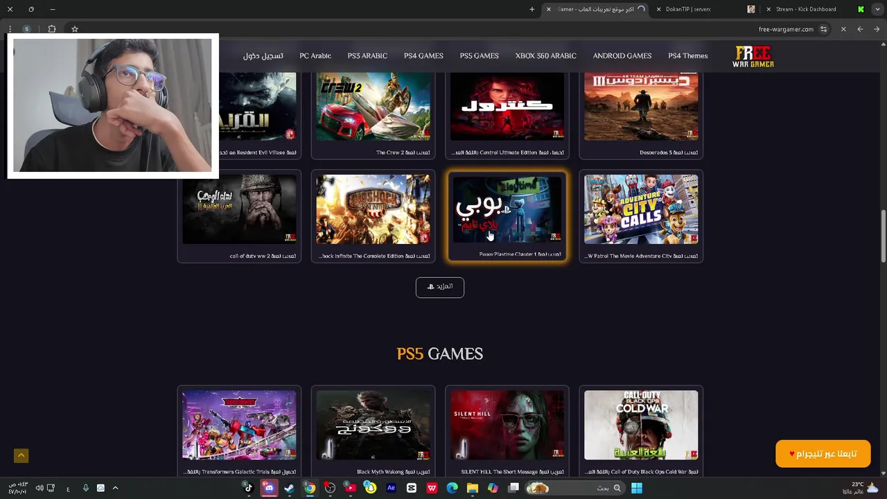Open a new browser tab
The image size is (887, 499).
click(x=532, y=9)
